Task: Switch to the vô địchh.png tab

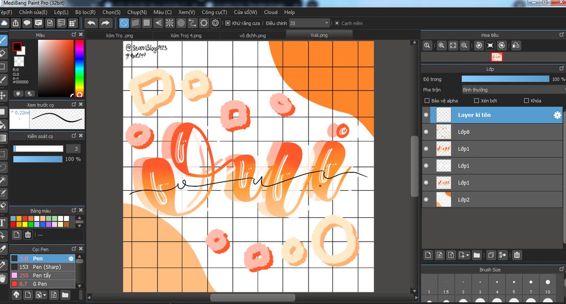Action: 253,35
